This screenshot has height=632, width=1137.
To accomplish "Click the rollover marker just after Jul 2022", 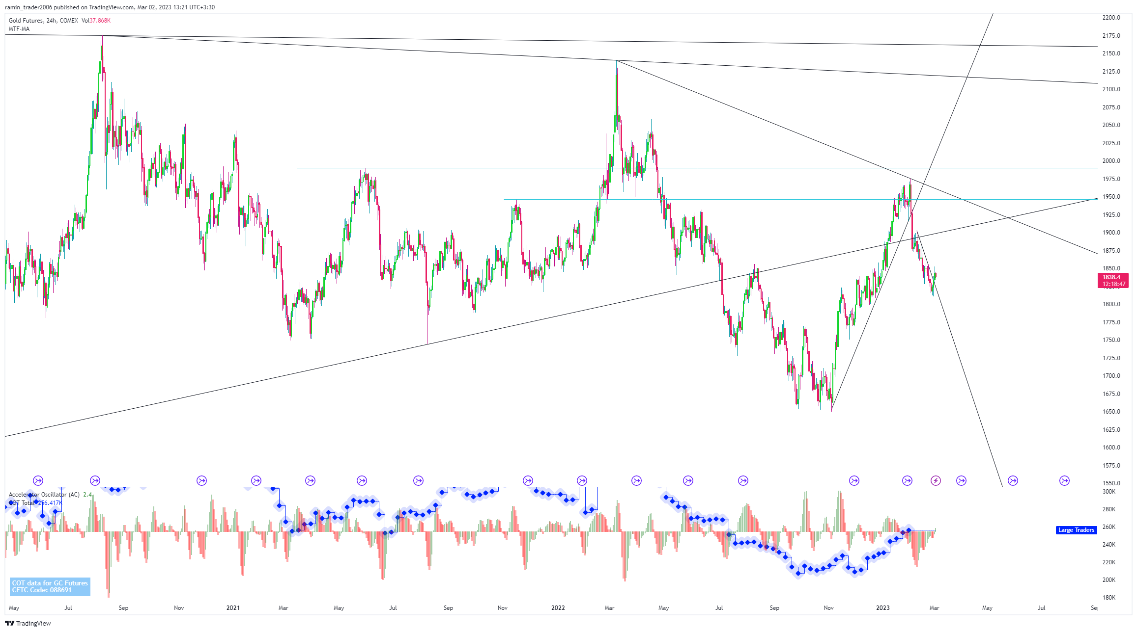I will tap(743, 480).
